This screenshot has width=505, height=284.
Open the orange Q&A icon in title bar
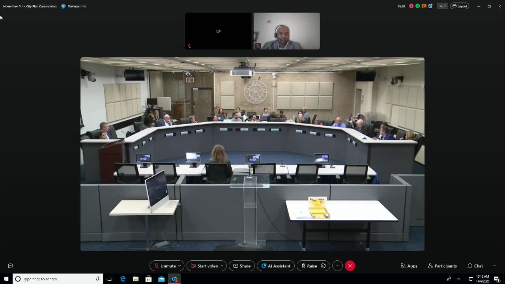(x=424, y=6)
